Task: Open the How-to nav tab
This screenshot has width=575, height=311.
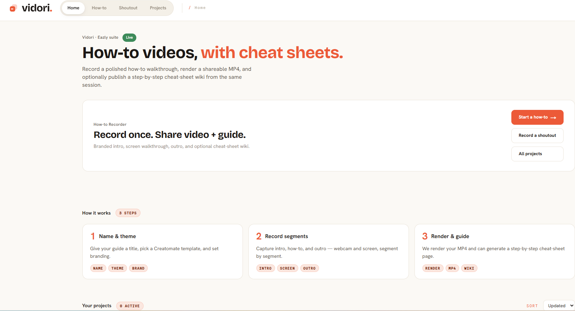Action: (x=99, y=8)
